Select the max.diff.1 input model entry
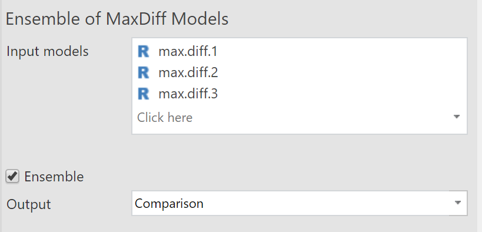482x232 pixels. pyautogui.click(x=188, y=51)
